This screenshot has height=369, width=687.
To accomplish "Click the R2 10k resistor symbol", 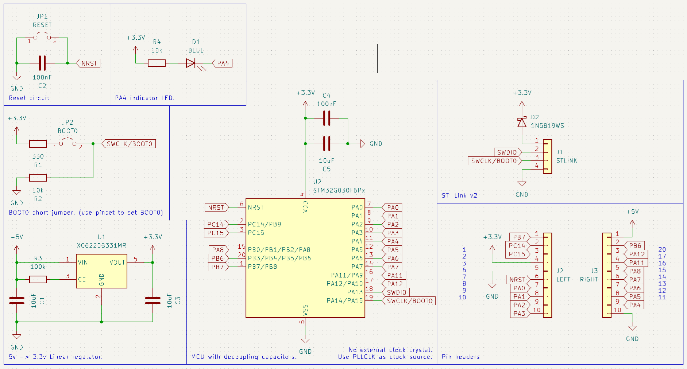I will (38, 178).
